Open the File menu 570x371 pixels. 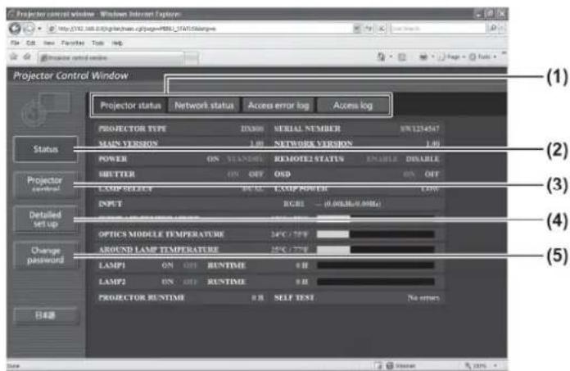15,43
